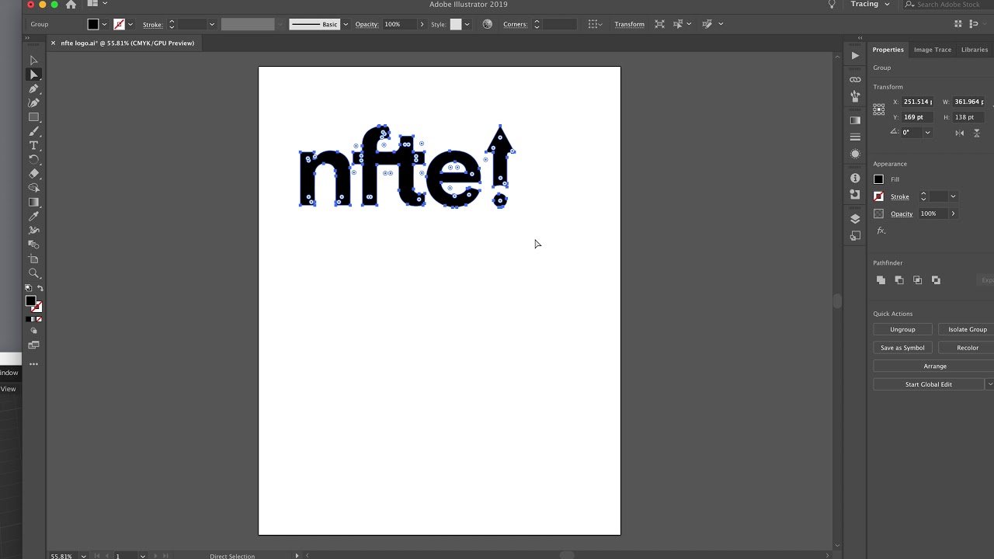994x559 pixels.
Task: Expand Opacity slider arrow in control bar
Action: 422,24
